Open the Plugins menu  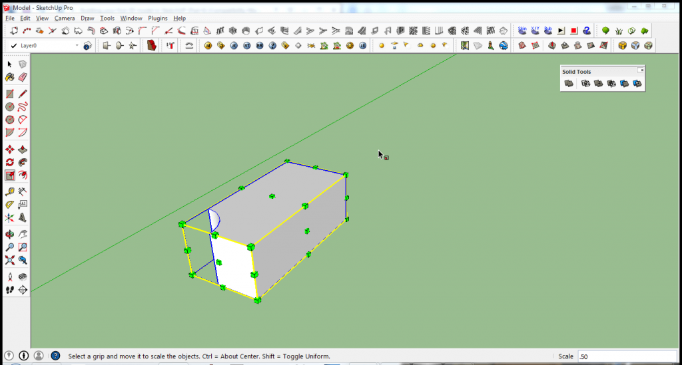click(157, 18)
